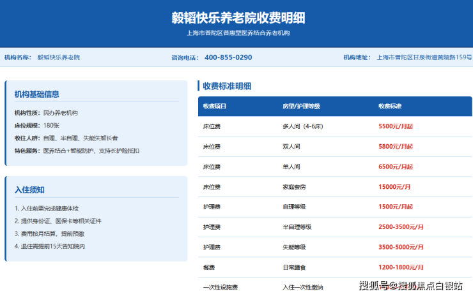Click the 机构性质 label
This screenshot has height=296, width=473.
pyautogui.click(x=27, y=113)
